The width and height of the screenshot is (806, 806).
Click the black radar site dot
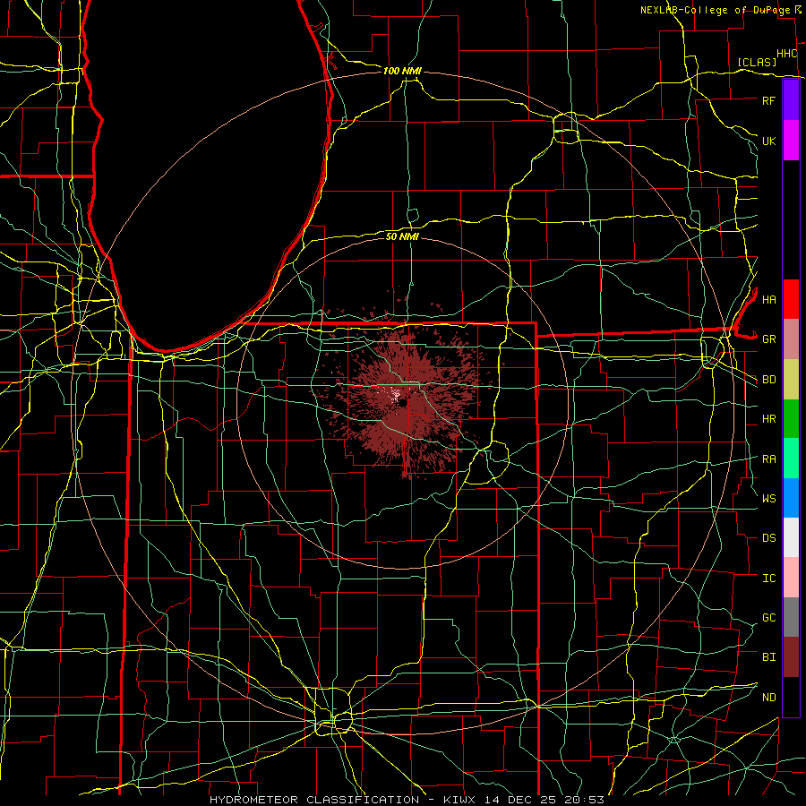[x=402, y=404]
